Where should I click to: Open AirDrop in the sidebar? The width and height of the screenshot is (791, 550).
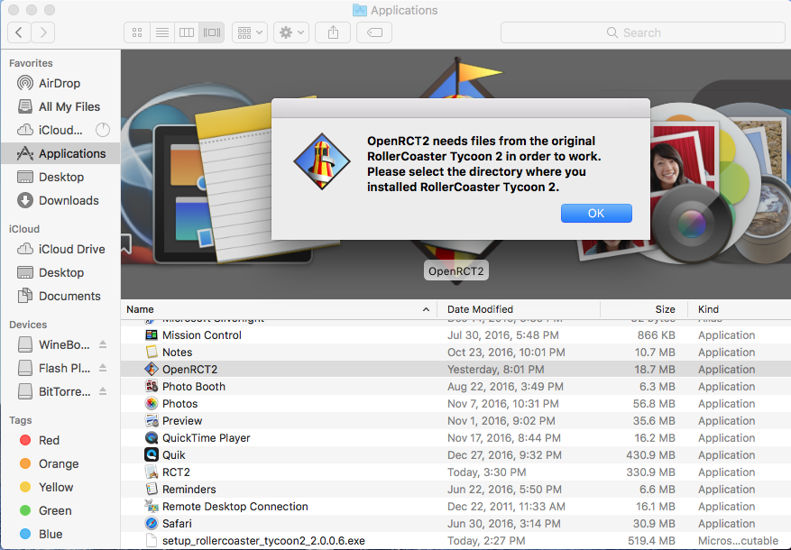pyautogui.click(x=60, y=83)
